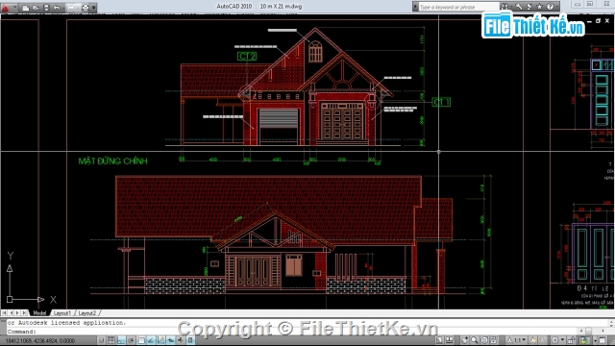This screenshot has width=615, height=346.
Task: Click the MẶT ĐỨNG CHÍNH title text
Action: (x=113, y=161)
